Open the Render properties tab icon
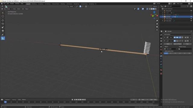 pyautogui.click(x=161, y=38)
